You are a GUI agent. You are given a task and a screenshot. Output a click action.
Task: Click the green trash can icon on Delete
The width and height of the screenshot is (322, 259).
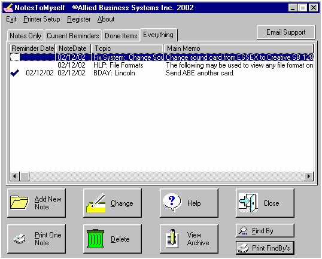(x=96, y=239)
